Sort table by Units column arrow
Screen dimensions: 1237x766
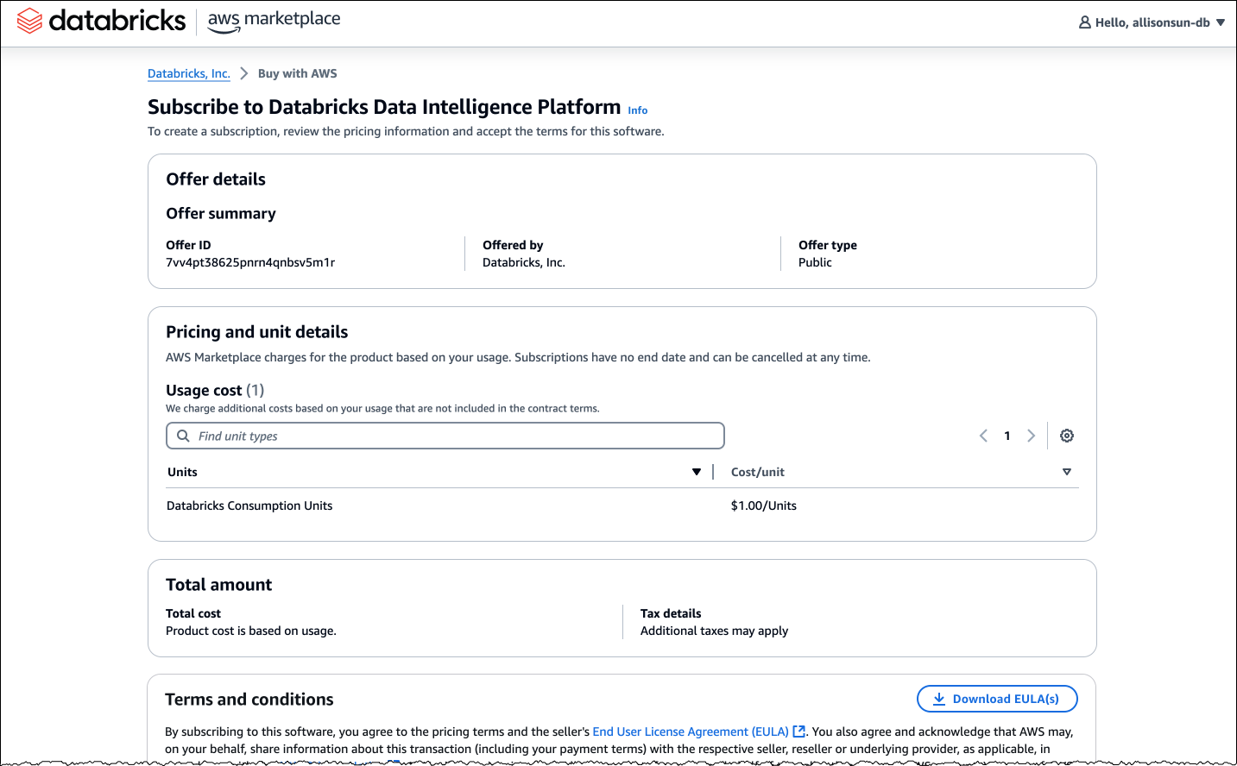click(697, 472)
